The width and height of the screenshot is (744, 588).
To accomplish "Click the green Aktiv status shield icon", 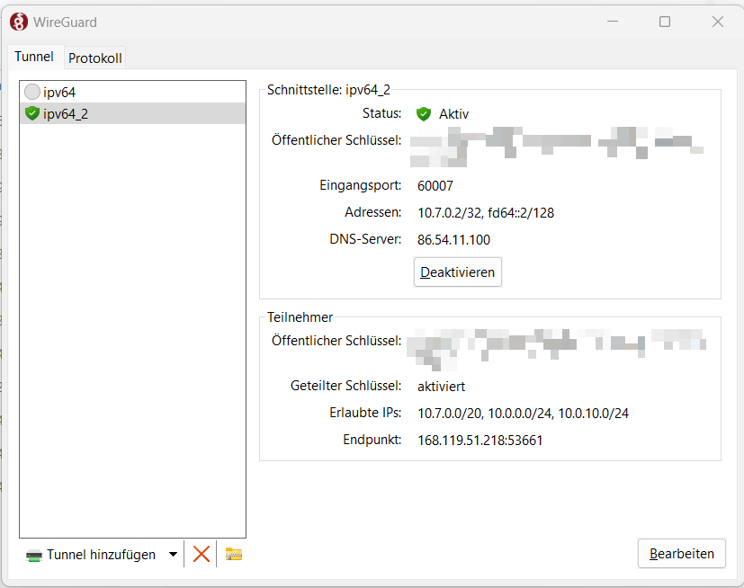I will tap(423, 114).
